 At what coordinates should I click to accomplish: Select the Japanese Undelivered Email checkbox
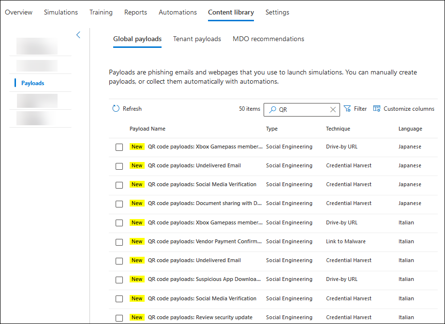pos(119,166)
